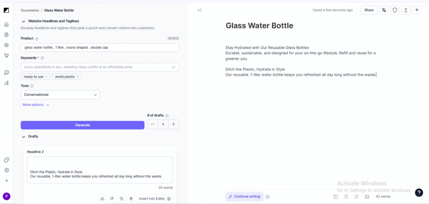Expand More options
Image resolution: width=429 pixels, height=204 pixels.
click(36, 105)
